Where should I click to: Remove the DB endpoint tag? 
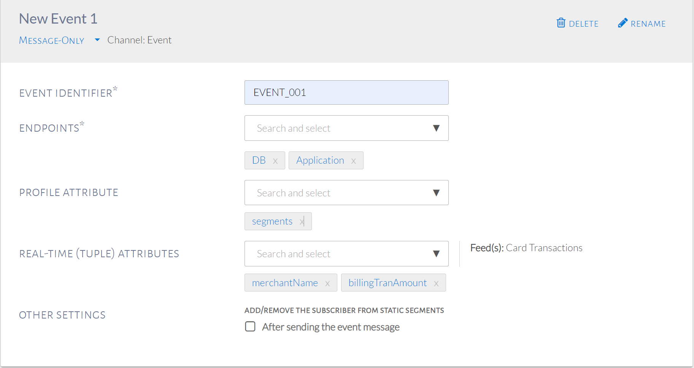[x=275, y=161]
